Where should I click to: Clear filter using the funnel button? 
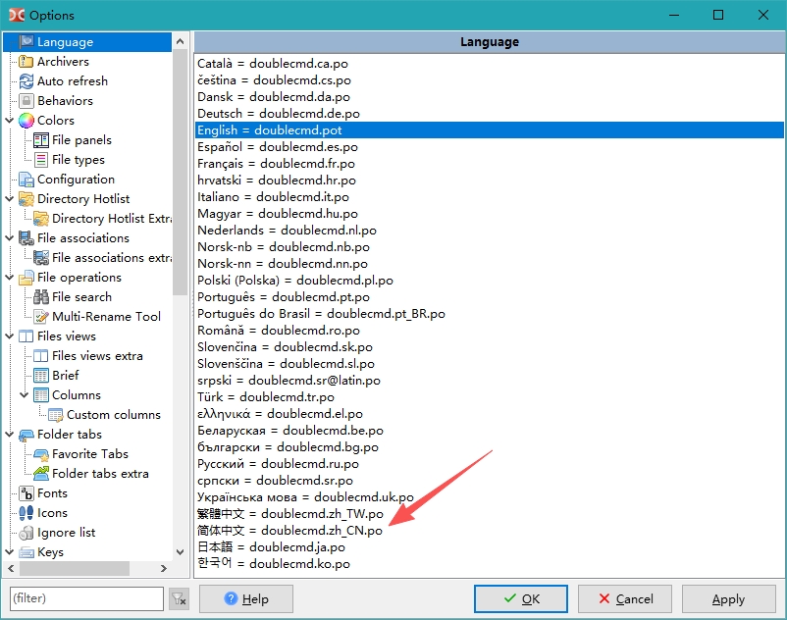(x=179, y=599)
